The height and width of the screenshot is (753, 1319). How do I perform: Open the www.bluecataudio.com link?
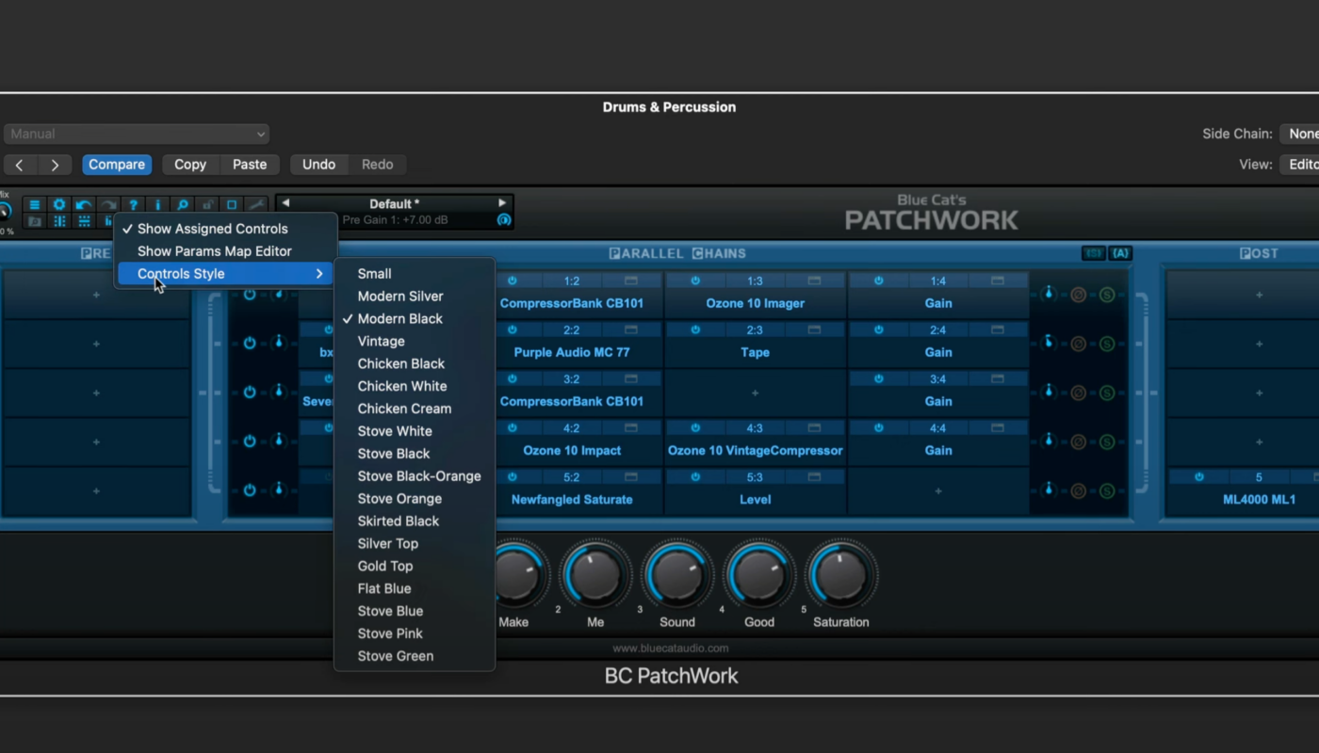[670, 648]
